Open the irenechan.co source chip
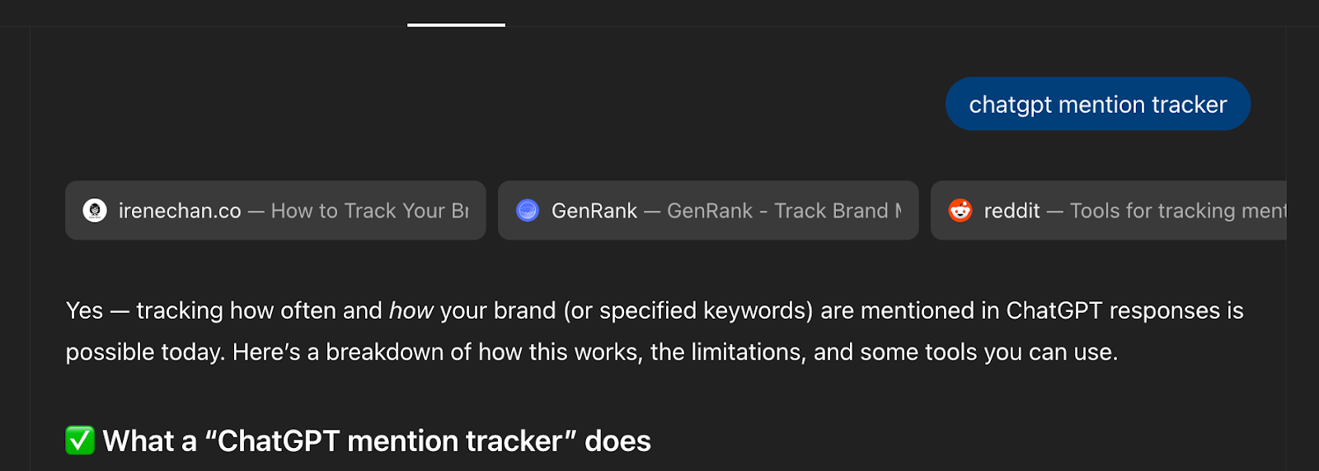The width and height of the screenshot is (1319, 471). tap(275, 211)
